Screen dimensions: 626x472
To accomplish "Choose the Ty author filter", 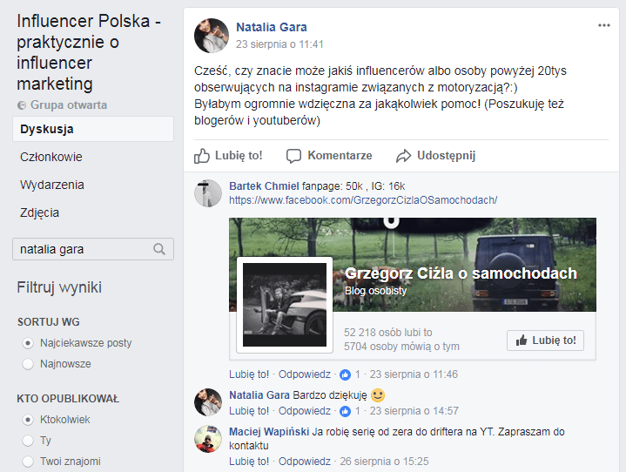I will point(28,441).
